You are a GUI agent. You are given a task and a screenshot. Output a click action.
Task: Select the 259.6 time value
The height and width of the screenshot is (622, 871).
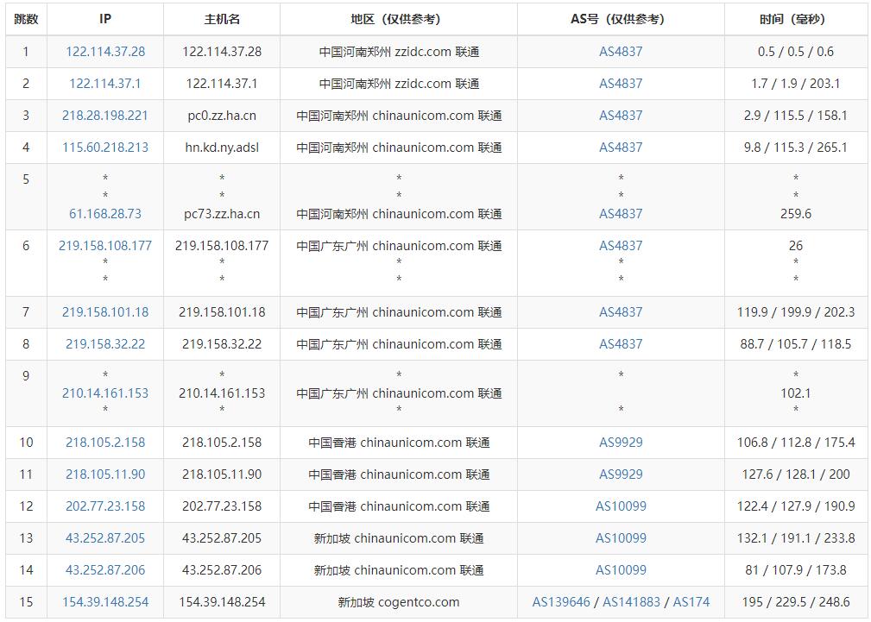(795, 214)
